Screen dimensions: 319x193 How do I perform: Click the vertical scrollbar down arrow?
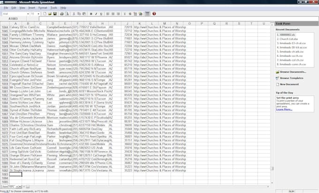[272, 183]
